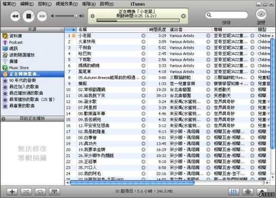Cancel the conversion with the X icon
The image size is (276, 198).
183,16
